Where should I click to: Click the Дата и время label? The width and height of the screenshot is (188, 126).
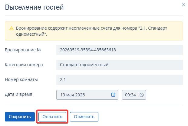click(18, 94)
